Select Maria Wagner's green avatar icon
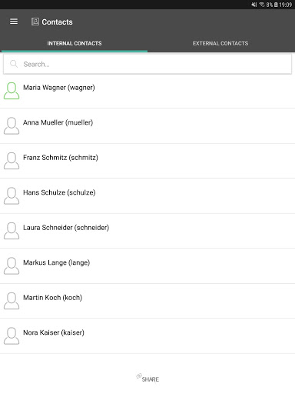Viewport: 295px width, 394px height. pyautogui.click(x=12, y=91)
